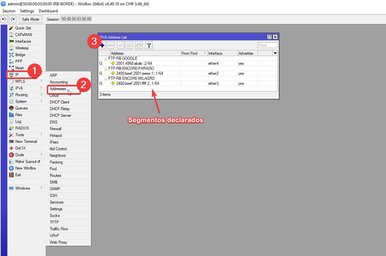386x256 pixels.
Task: Click the undo arrow in the toolbar
Action: pos(4,19)
